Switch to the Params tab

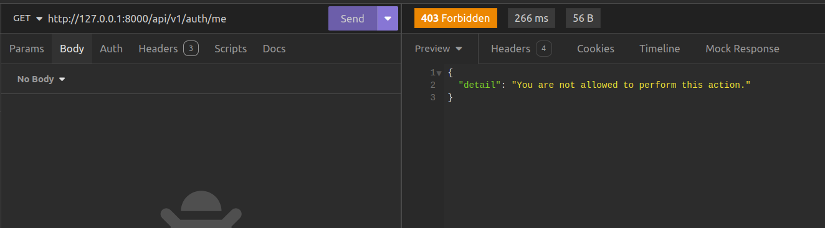(x=27, y=49)
